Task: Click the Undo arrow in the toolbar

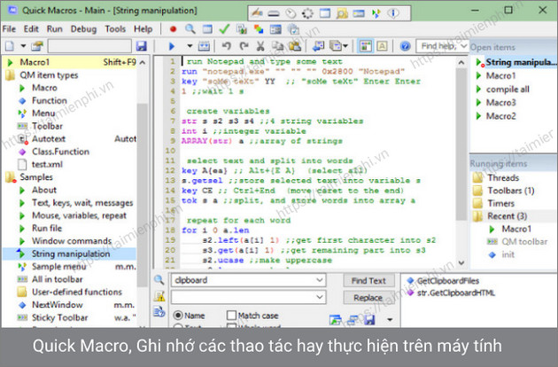Action: (x=227, y=45)
